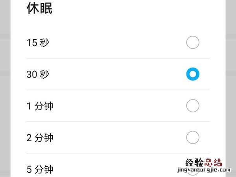Enable the 2 分钟 radio option
Image resolution: width=236 pixels, height=177 pixels.
(x=192, y=137)
